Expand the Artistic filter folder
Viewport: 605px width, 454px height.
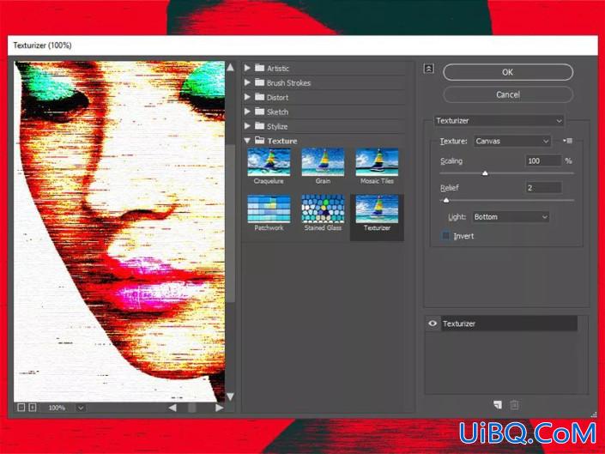point(247,69)
